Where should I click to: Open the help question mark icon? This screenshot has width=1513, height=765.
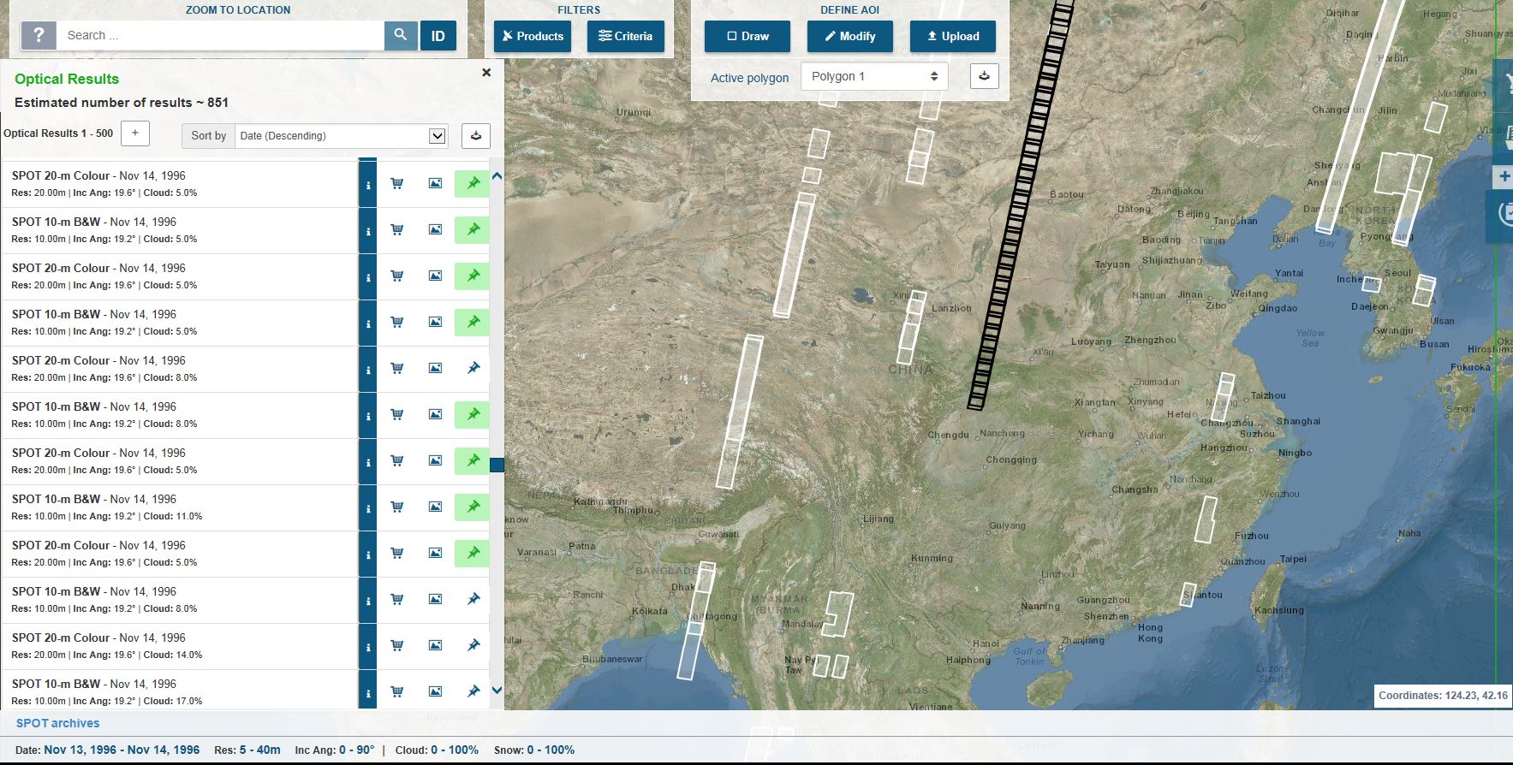pos(39,36)
